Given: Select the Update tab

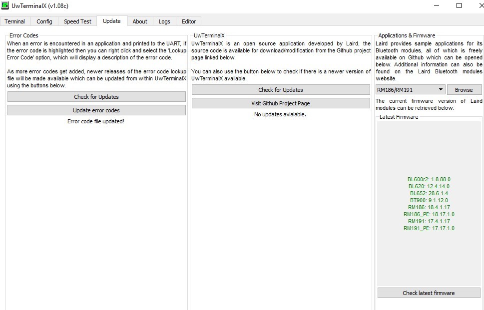Looking at the screenshot, I should [112, 21].
